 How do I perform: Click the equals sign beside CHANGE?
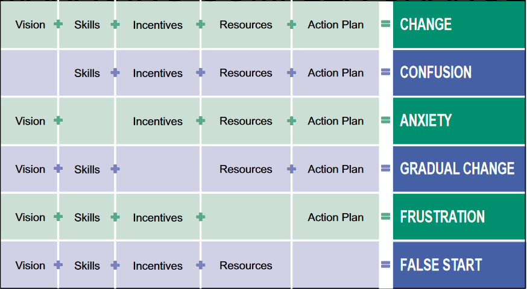point(386,25)
